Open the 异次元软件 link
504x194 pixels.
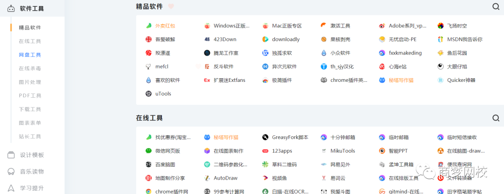(x=285, y=67)
